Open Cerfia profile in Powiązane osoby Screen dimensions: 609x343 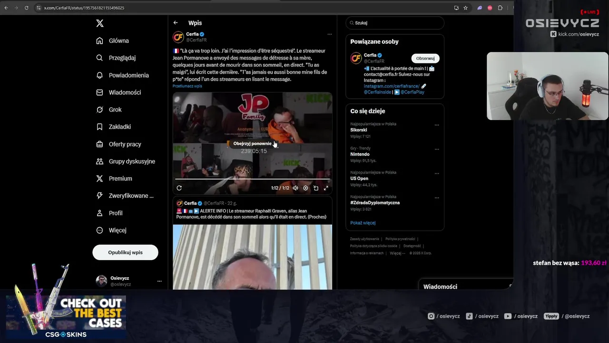point(370,55)
